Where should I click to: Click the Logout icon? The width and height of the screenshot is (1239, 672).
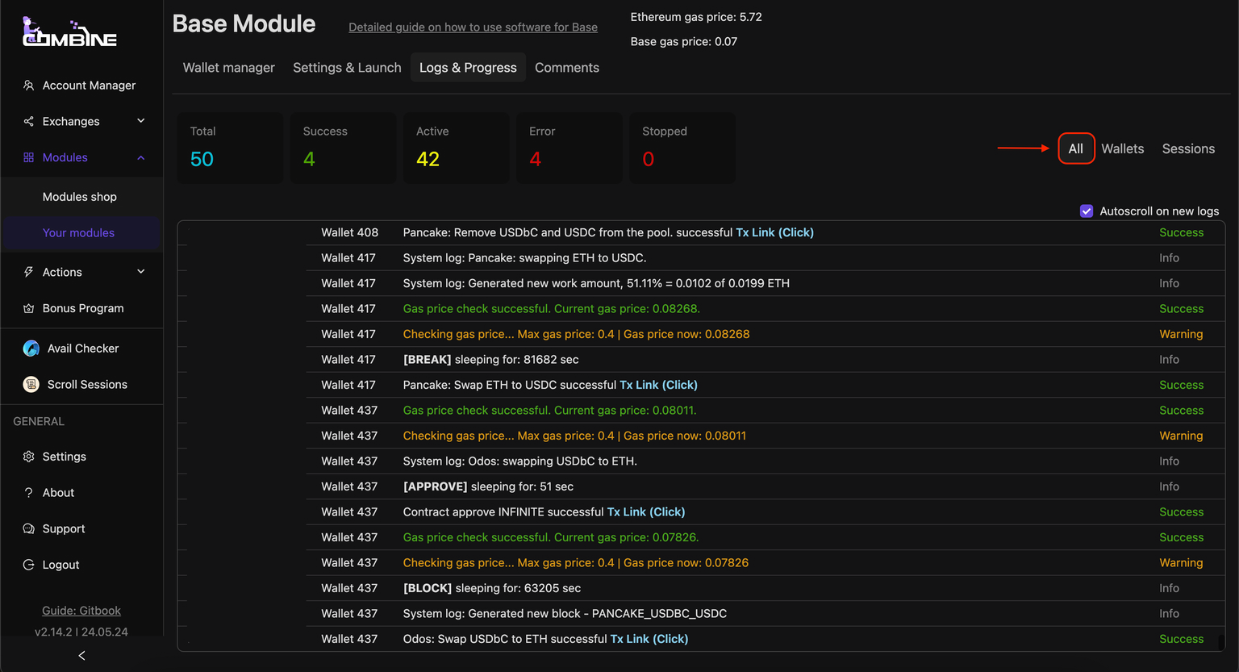point(28,565)
